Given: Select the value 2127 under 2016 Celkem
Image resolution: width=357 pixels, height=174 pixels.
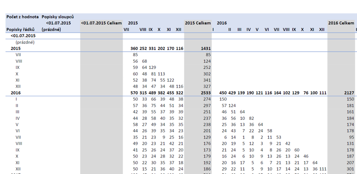Looking at the screenshot, I should (349, 93).
